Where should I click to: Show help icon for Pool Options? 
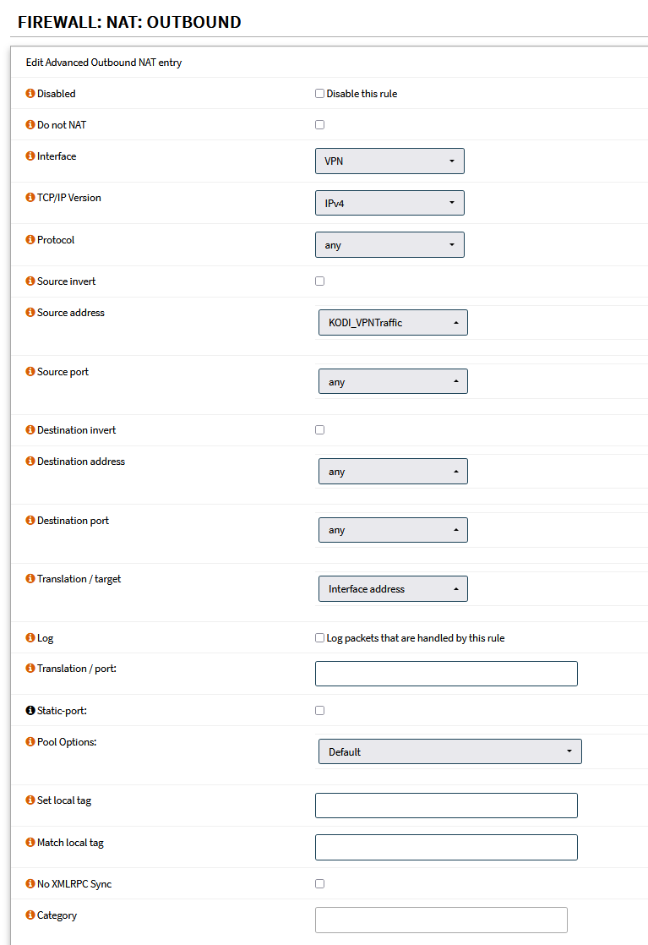click(30, 741)
